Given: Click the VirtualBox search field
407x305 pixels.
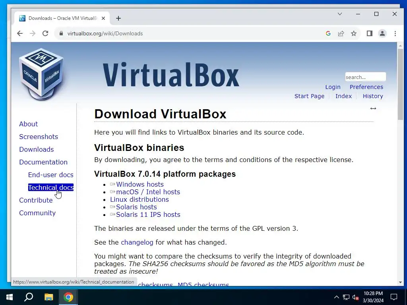Looking at the screenshot, I should [x=365, y=77].
